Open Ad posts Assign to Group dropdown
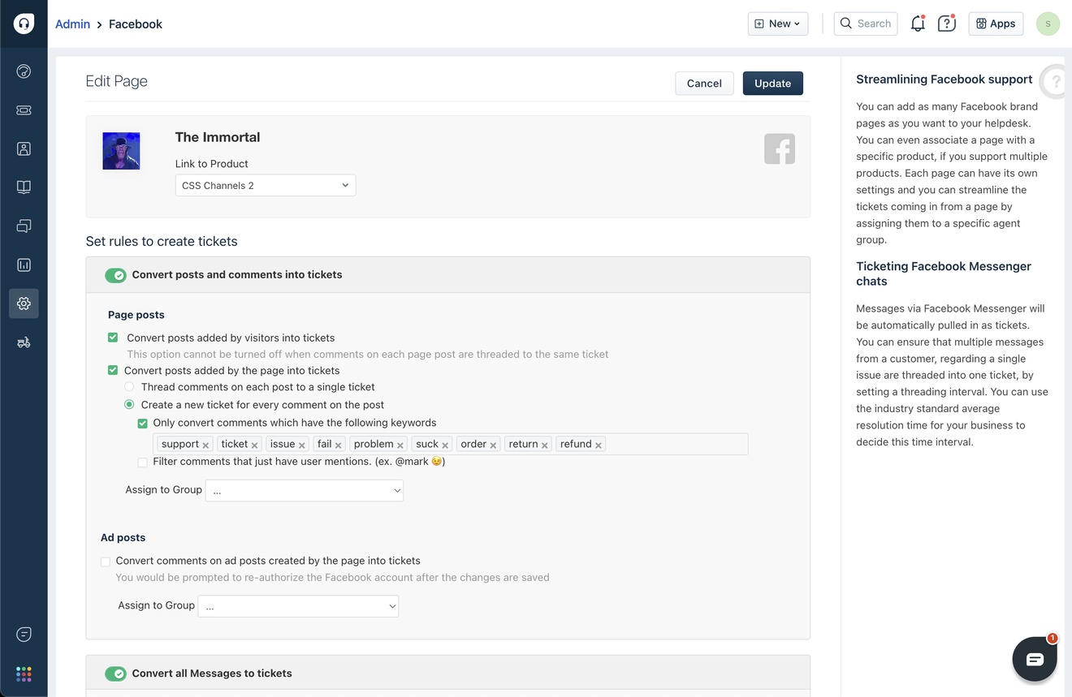This screenshot has height=697, width=1072. pos(298,606)
